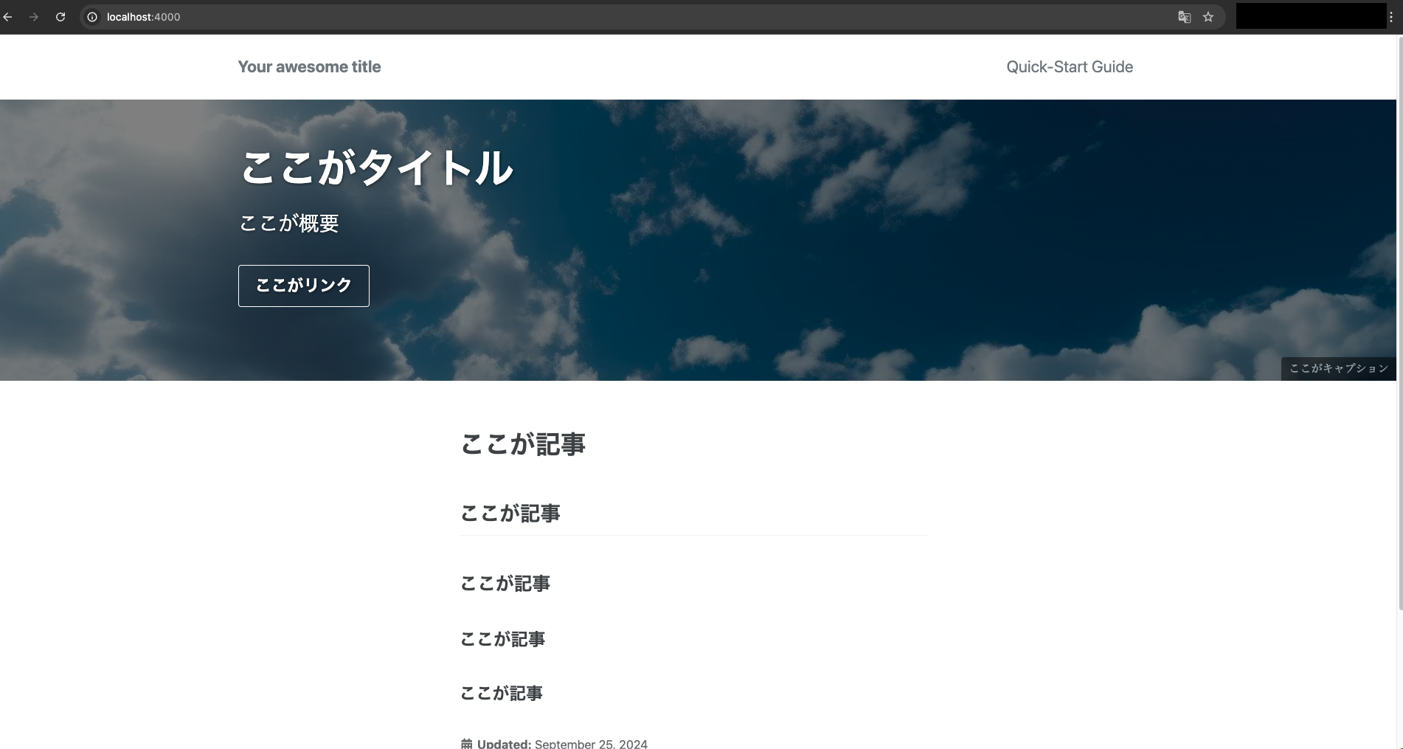The image size is (1403, 749).
Task: Open the second ここが記事 article link
Action: (x=505, y=583)
